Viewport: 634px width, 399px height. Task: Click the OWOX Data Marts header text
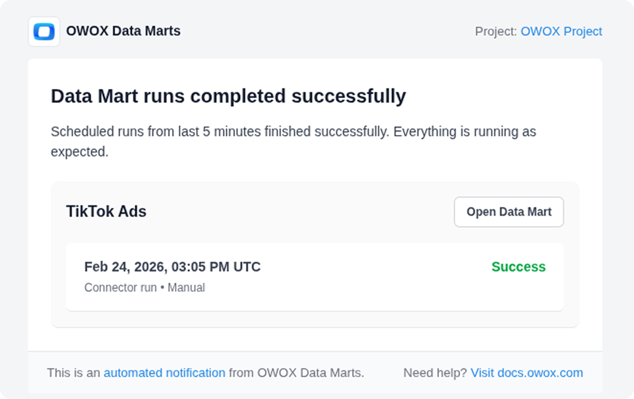tap(123, 31)
